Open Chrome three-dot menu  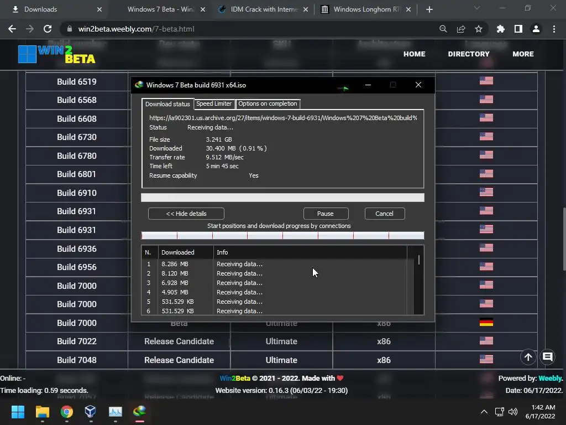click(554, 29)
